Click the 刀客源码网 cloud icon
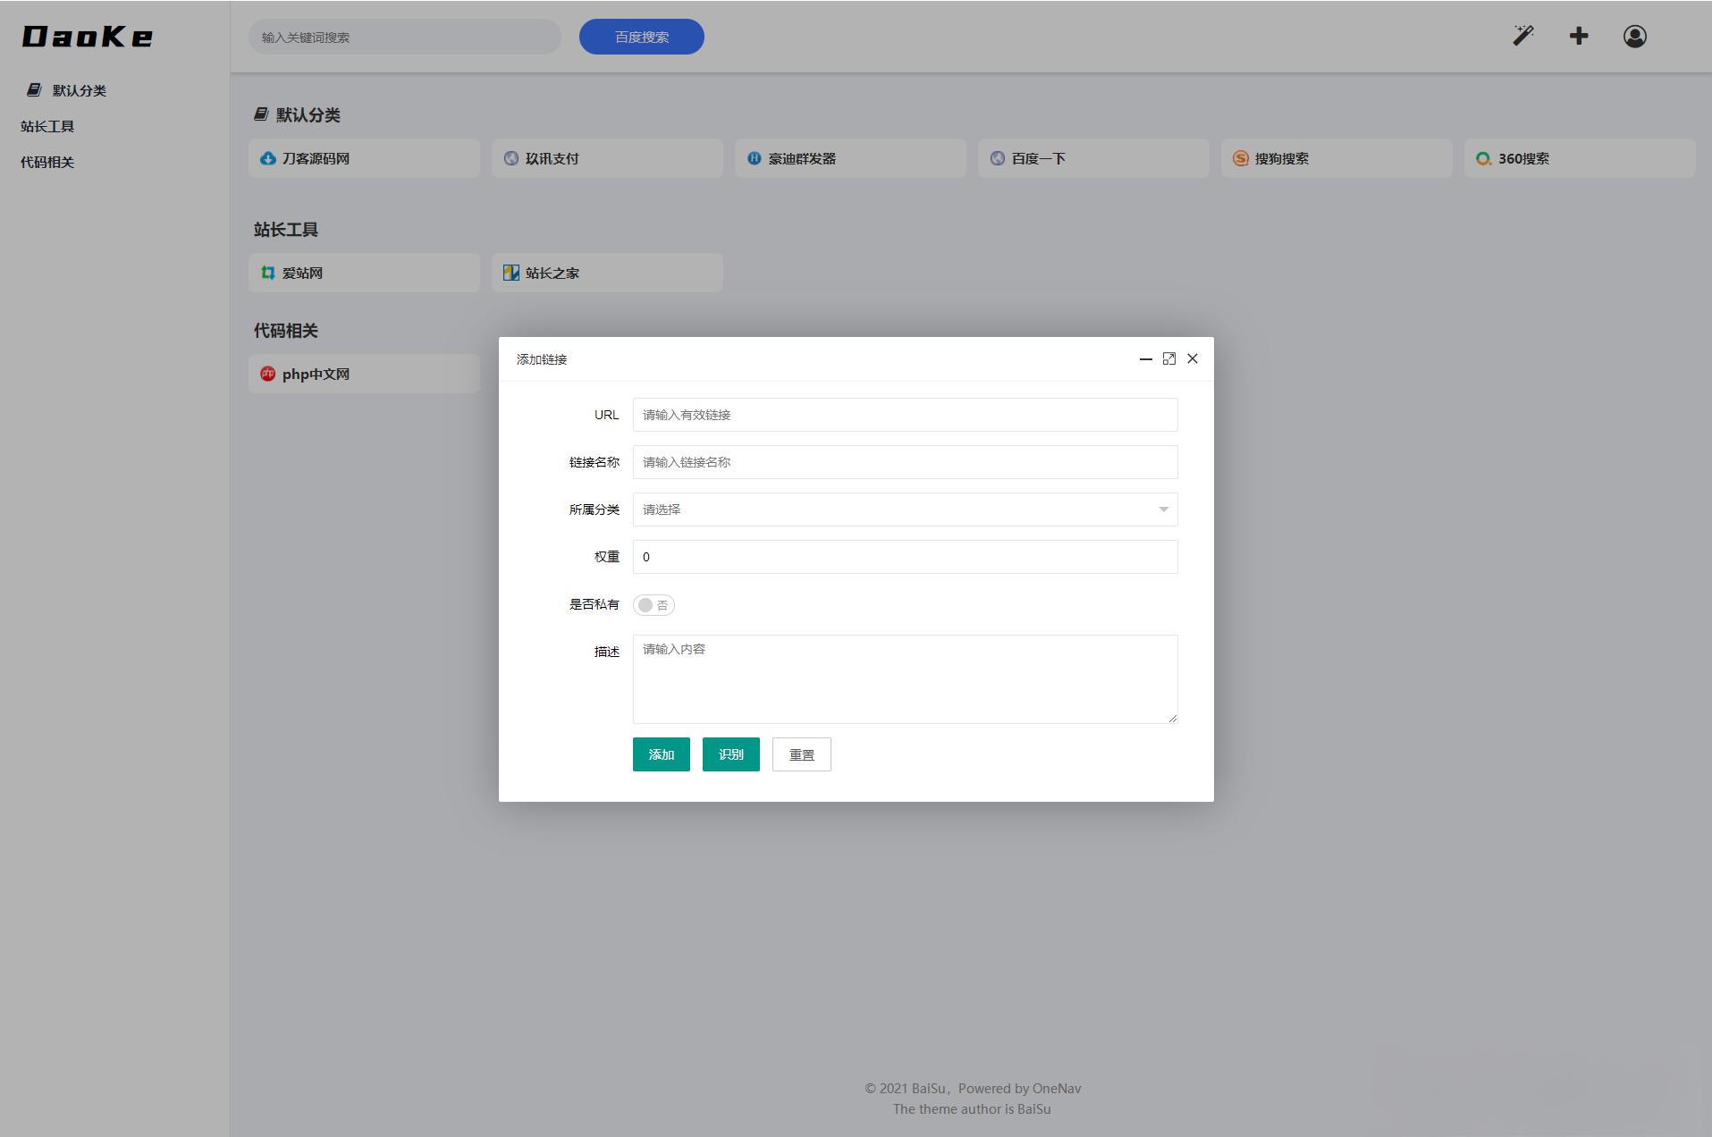The height and width of the screenshot is (1137, 1712). (267, 158)
